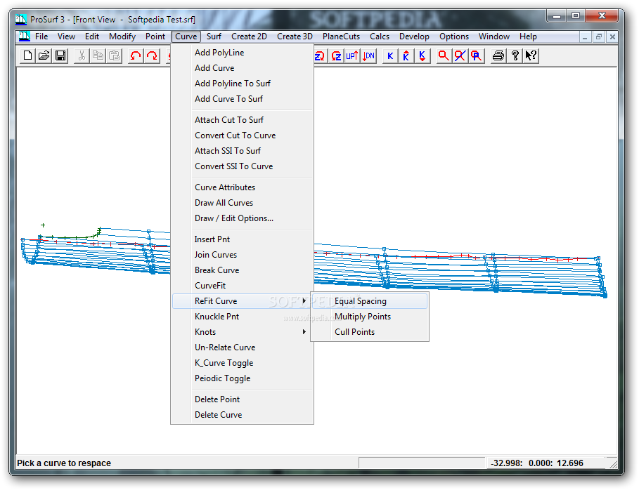Click the DN arrow toolbar icon
The image size is (639, 490).
click(x=368, y=55)
